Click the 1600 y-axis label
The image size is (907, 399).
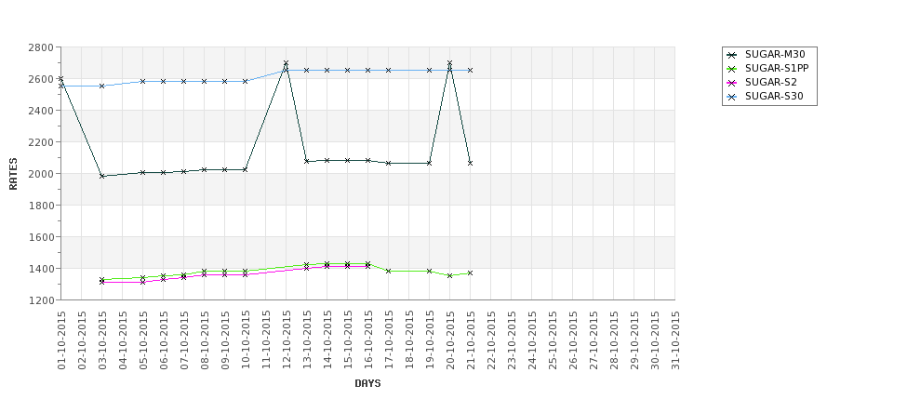(41, 237)
